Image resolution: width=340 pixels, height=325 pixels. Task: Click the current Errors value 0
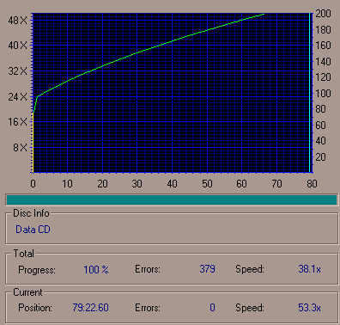212,308
